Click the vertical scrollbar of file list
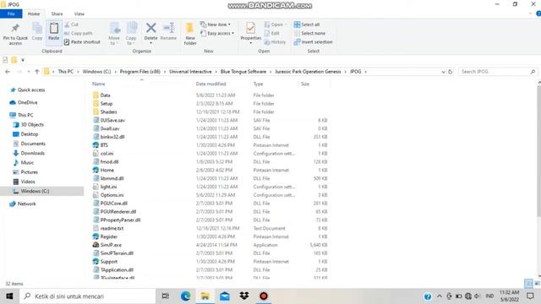The width and height of the screenshot is (541, 304). pyautogui.click(x=538, y=152)
